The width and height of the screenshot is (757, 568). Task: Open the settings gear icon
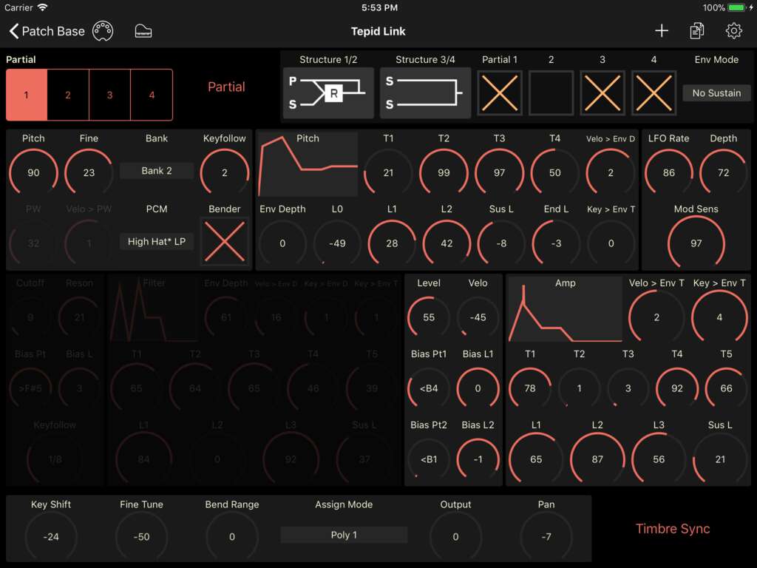click(734, 31)
